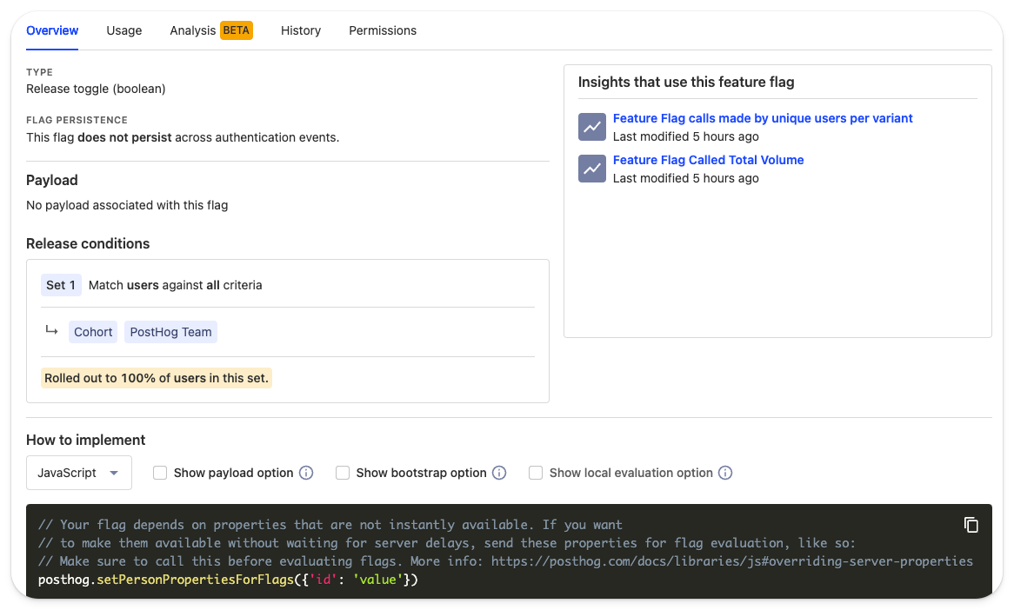Open Feature Flag calls by unique users insight link
Image resolution: width=1014 pixels, height=610 pixels.
[763, 118]
